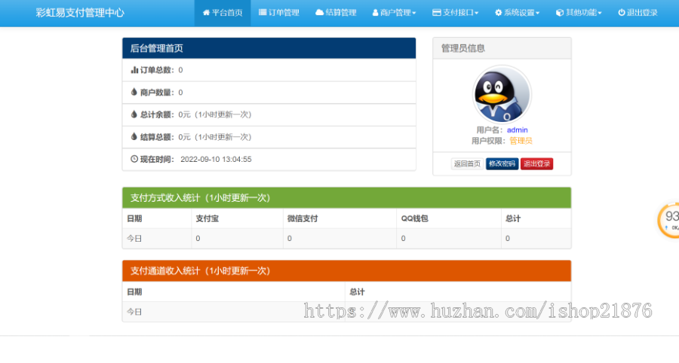Click the 支付方式收入统计 green header
Viewport: 679px width, 363px height.
(x=346, y=198)
